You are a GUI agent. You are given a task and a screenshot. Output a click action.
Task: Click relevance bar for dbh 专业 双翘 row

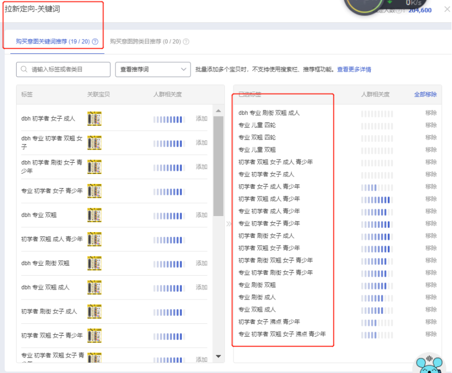tap(169, 216)
